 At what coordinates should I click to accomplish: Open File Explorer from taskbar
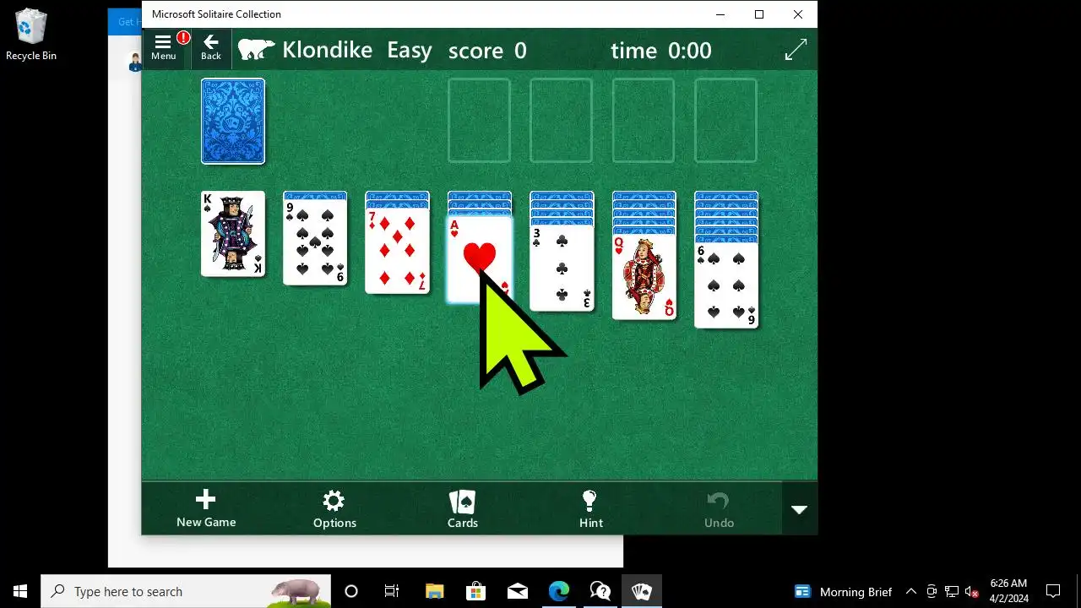tap(434, 591)
